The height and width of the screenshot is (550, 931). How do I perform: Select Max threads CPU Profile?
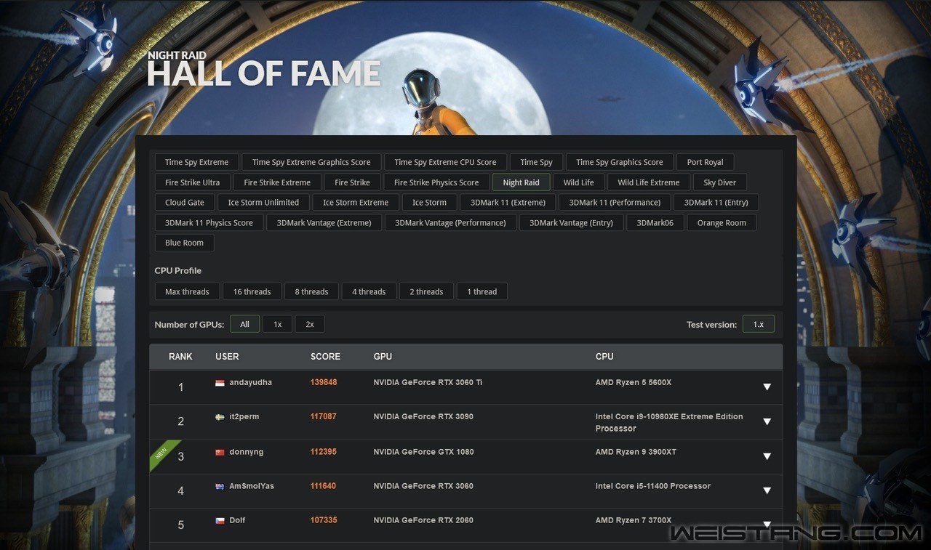pos(187,291)
